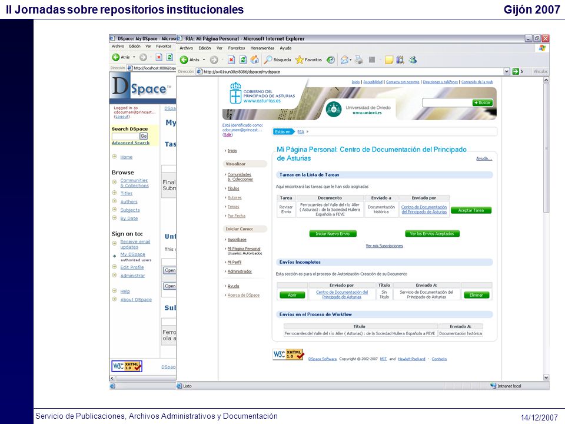This screenshot has width=565, height=424.
Task: Open the address bar dropdown in RIA window
Action: (507, 71)
